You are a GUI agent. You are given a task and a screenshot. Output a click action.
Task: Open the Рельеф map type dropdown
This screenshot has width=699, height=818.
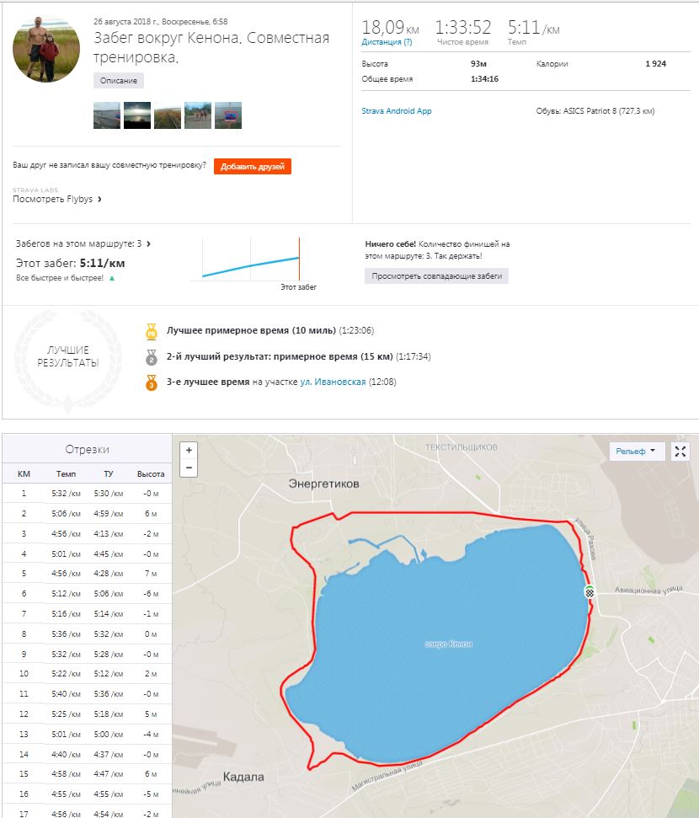point(636,451)
